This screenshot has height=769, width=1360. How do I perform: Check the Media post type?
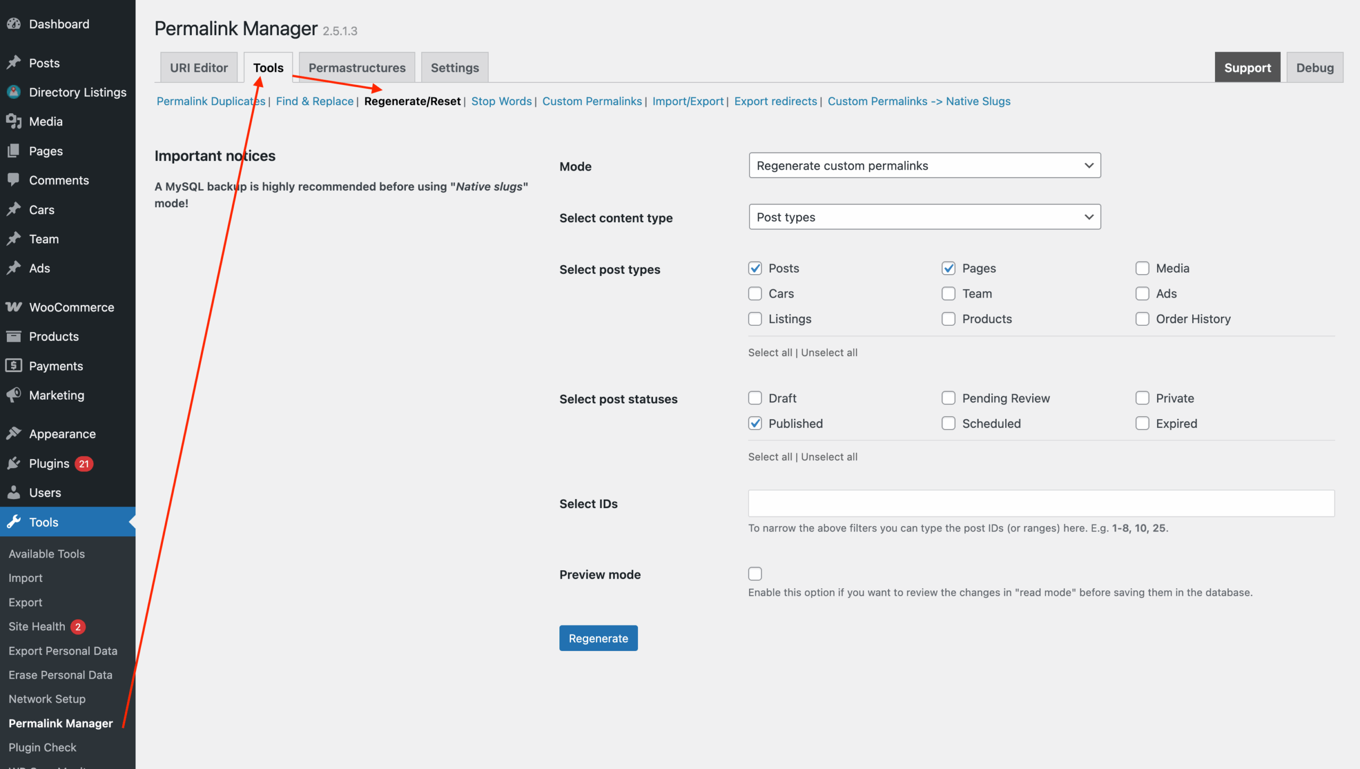(x=1142, y=268)
